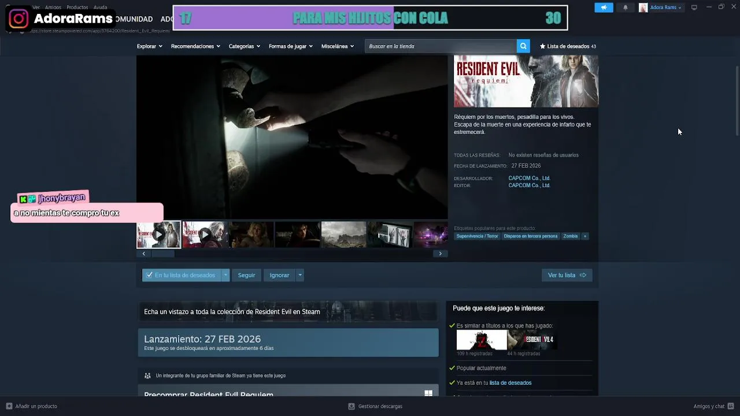Open the Resident Evil 4 similar game
The image size is (740, 416).
532,340
